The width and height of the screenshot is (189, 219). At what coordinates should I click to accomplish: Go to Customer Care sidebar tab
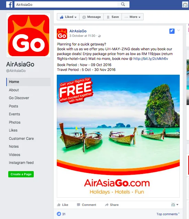[x=21, y=138]
